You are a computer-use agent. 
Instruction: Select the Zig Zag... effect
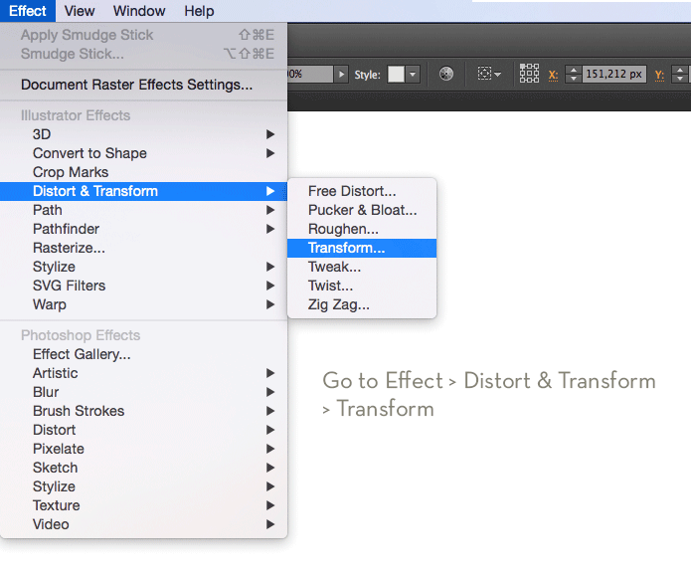pyautogui.click(x=338, y=305)
